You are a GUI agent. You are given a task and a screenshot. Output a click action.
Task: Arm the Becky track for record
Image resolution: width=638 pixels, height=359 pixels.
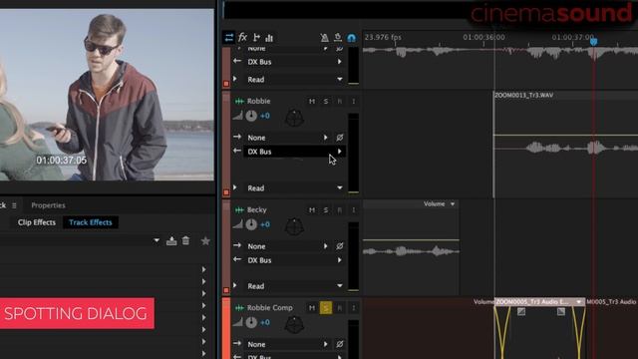coord(340,210)
